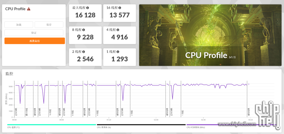Toggle the CPU 时钟频率 (MHz) purple legend
The width and height of the screenshot is (284, 134).
tap(231, 125)
